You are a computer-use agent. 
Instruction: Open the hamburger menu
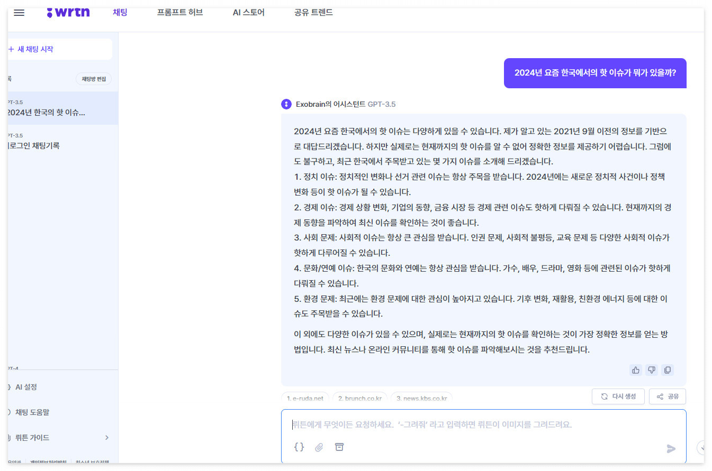[x=19, y=13]
